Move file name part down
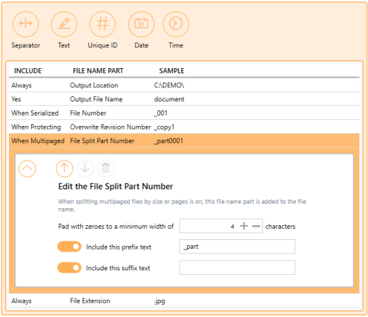This screenshot has height=317, width=368. [85, 169]
